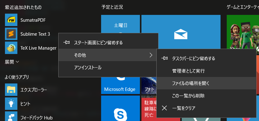The width and height of the screenshot is (259, 121).
Task: Open the ヒント lightbulb icon
Action: 11,104
